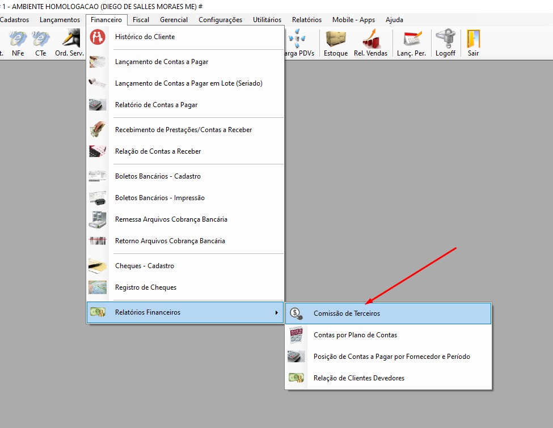Open the Fiscal menu
The width and height of the screenshot is (553, 428).
tap(141, 20)
